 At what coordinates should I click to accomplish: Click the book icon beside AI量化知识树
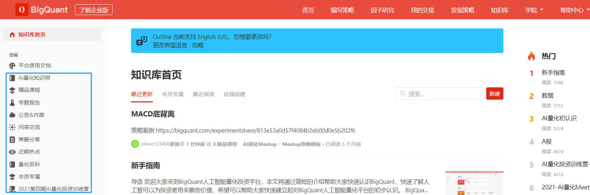pos(12,78)
